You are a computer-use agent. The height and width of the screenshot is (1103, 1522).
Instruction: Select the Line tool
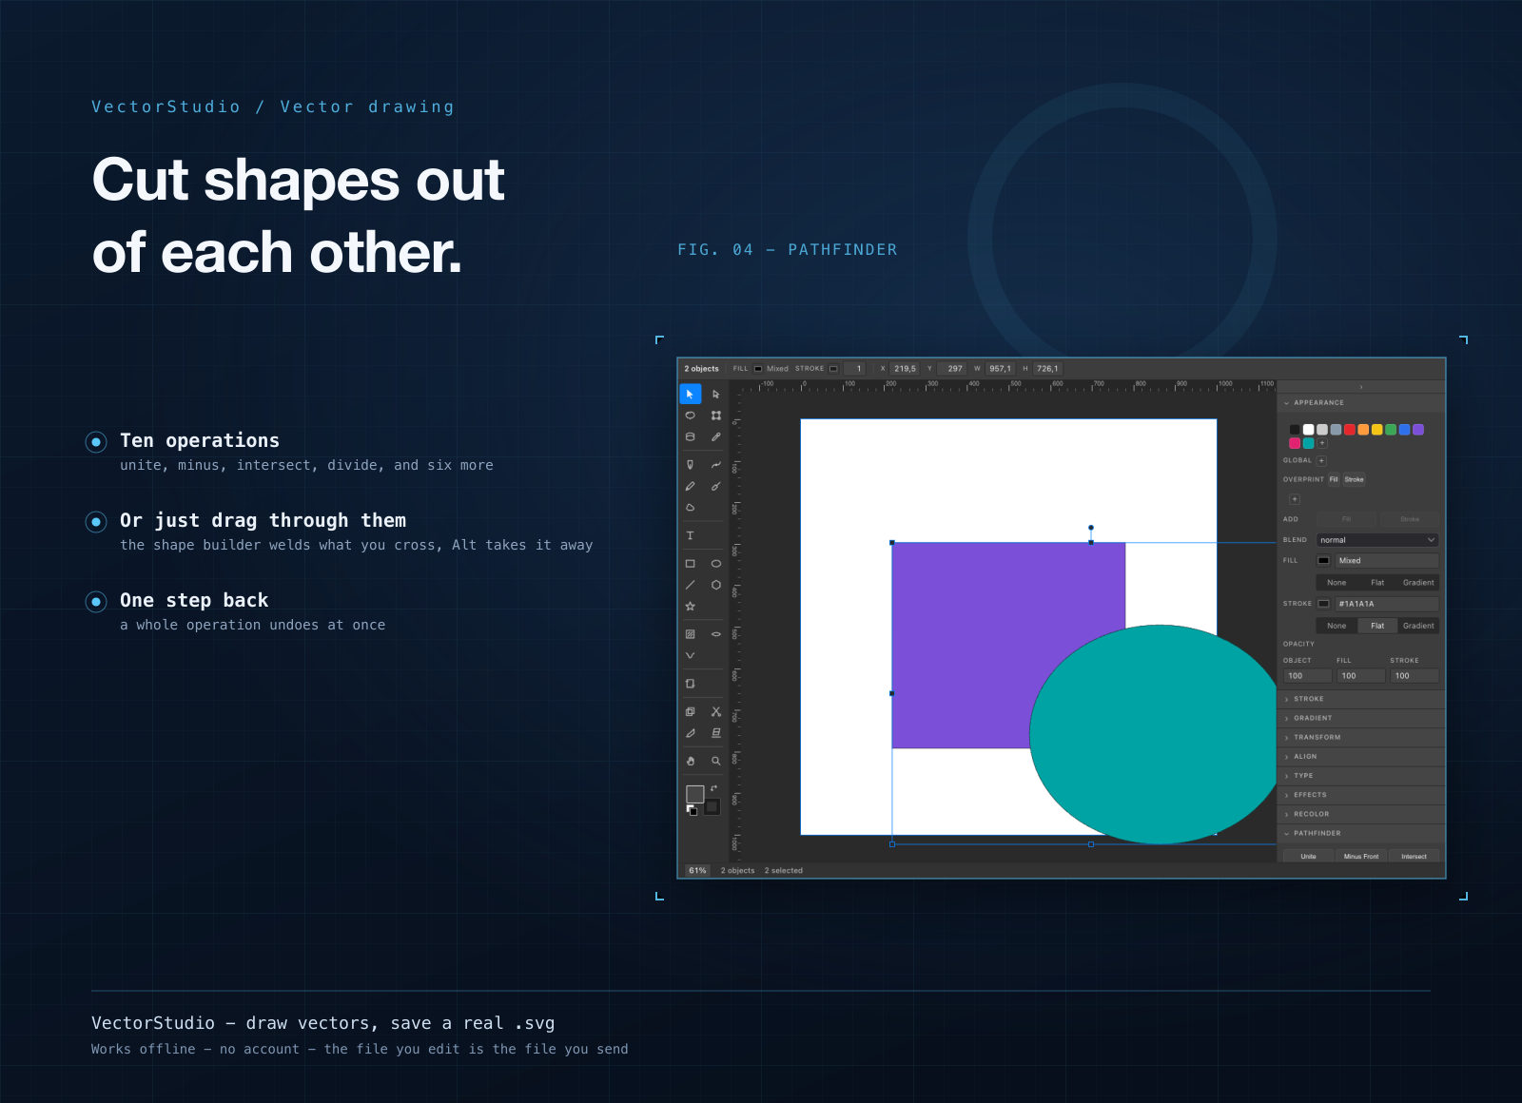(x=690, y=585)
